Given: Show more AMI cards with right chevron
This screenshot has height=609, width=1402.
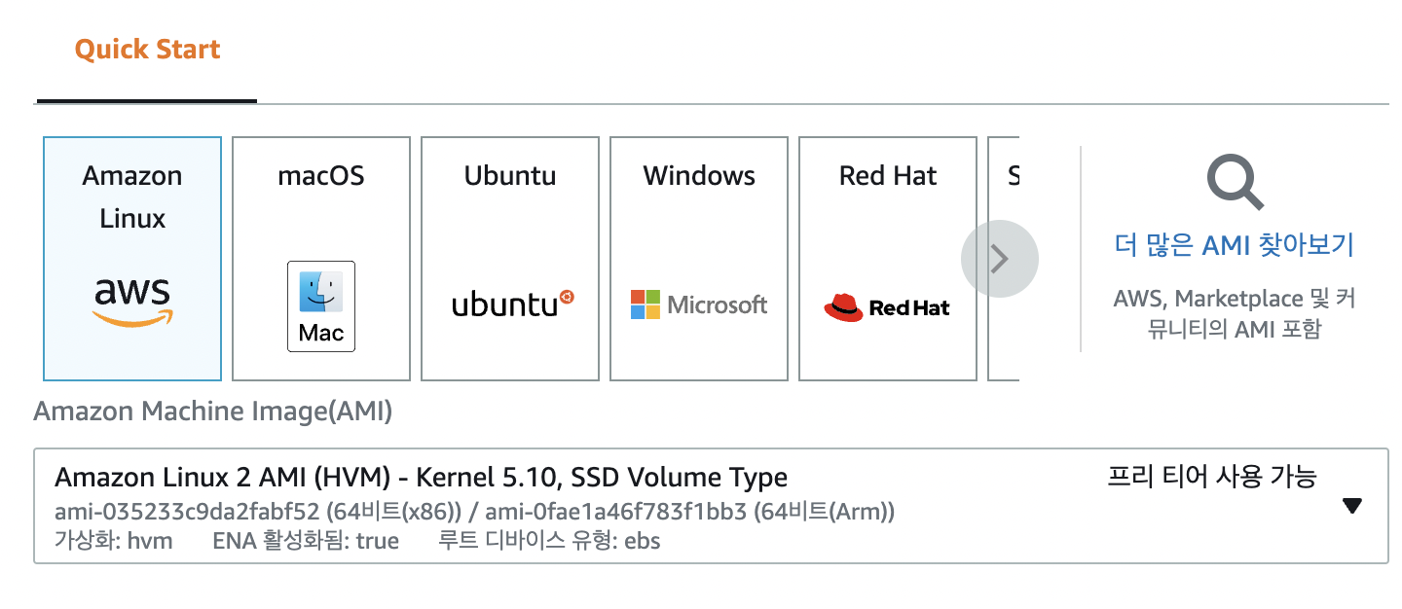Looking at the screenshot, I should click(1000, 259).
